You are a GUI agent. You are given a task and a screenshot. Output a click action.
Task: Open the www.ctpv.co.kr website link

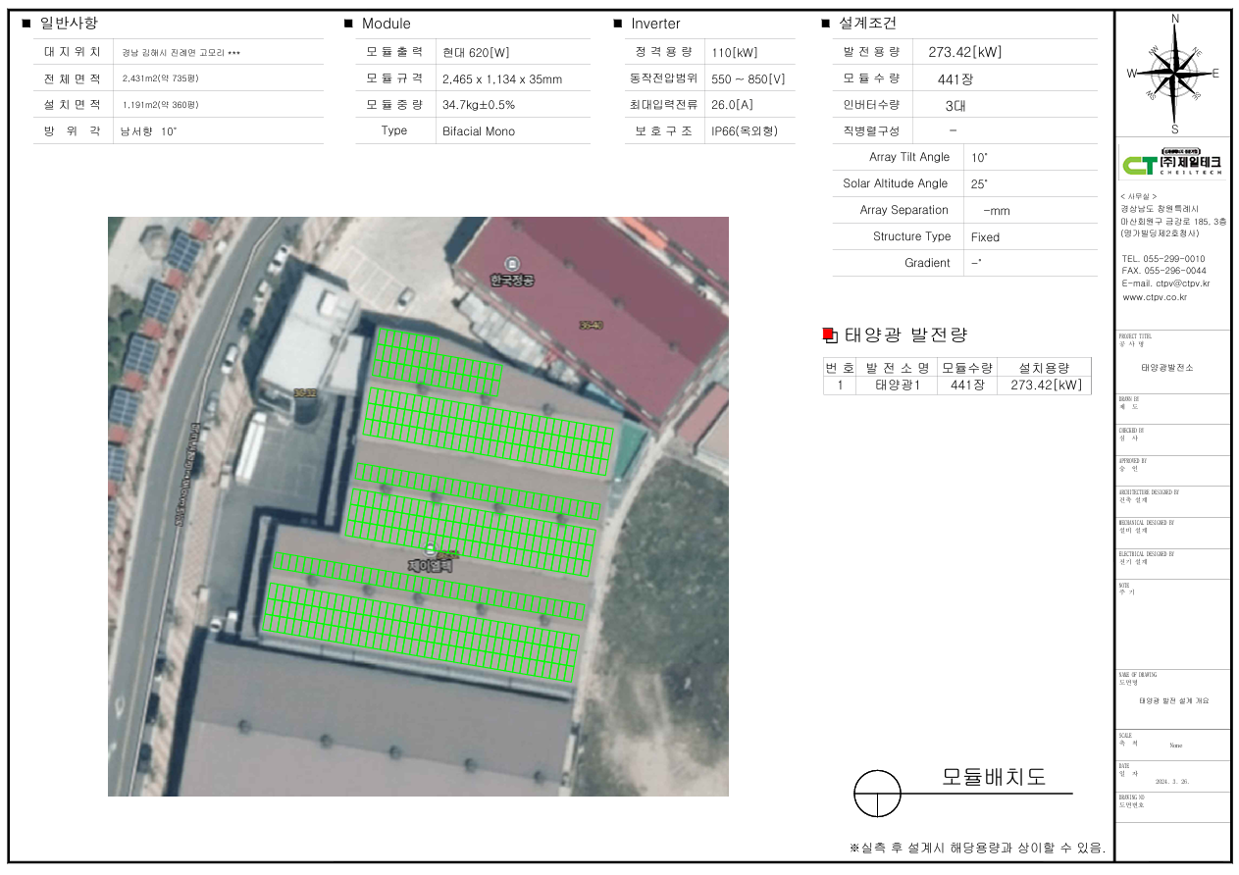(x=1155, y=297)
